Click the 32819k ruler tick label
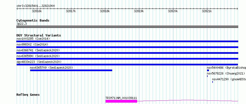The height and width of the screenshot is (104, 246). coord(139,11)
